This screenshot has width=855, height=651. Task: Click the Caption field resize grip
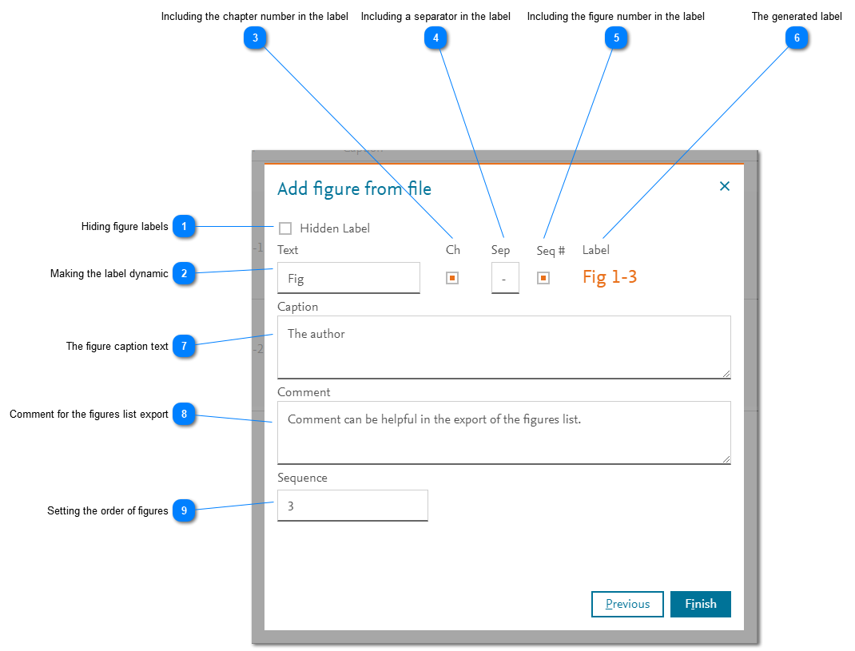pyautogui.click(x=726, y=374)
